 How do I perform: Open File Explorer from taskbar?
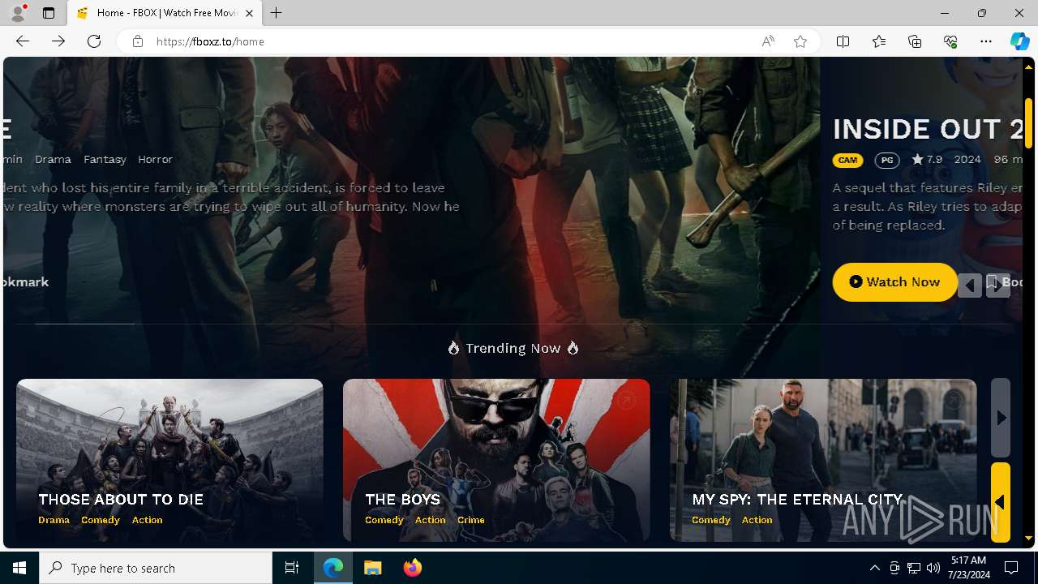372,568
